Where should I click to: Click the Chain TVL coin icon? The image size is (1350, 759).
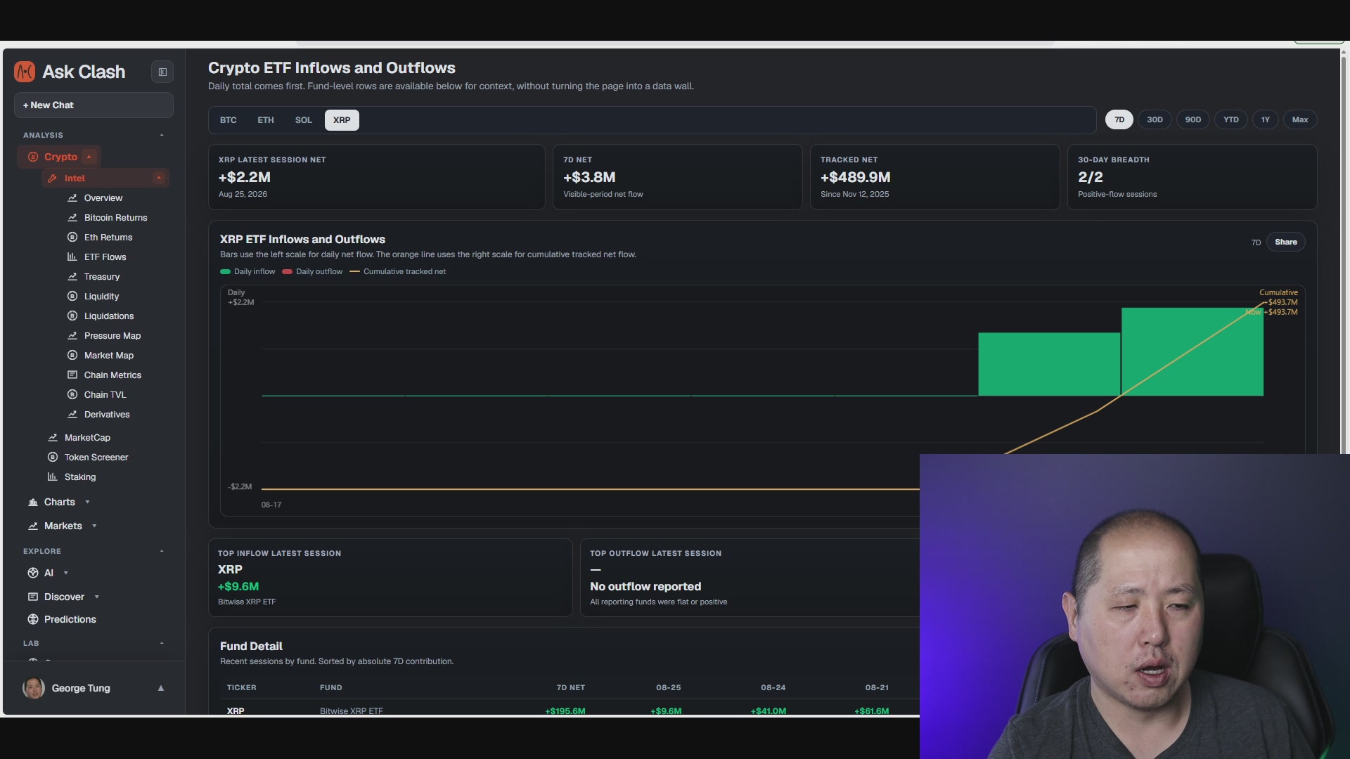72,395
